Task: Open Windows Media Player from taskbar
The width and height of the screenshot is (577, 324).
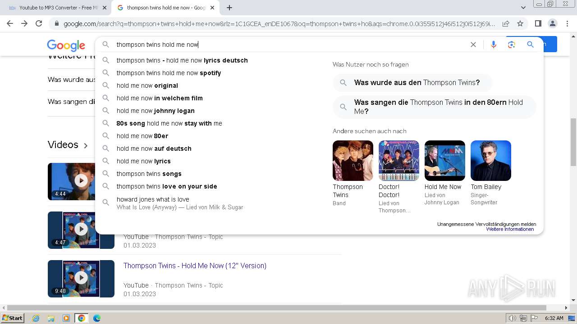Action: 66,318
